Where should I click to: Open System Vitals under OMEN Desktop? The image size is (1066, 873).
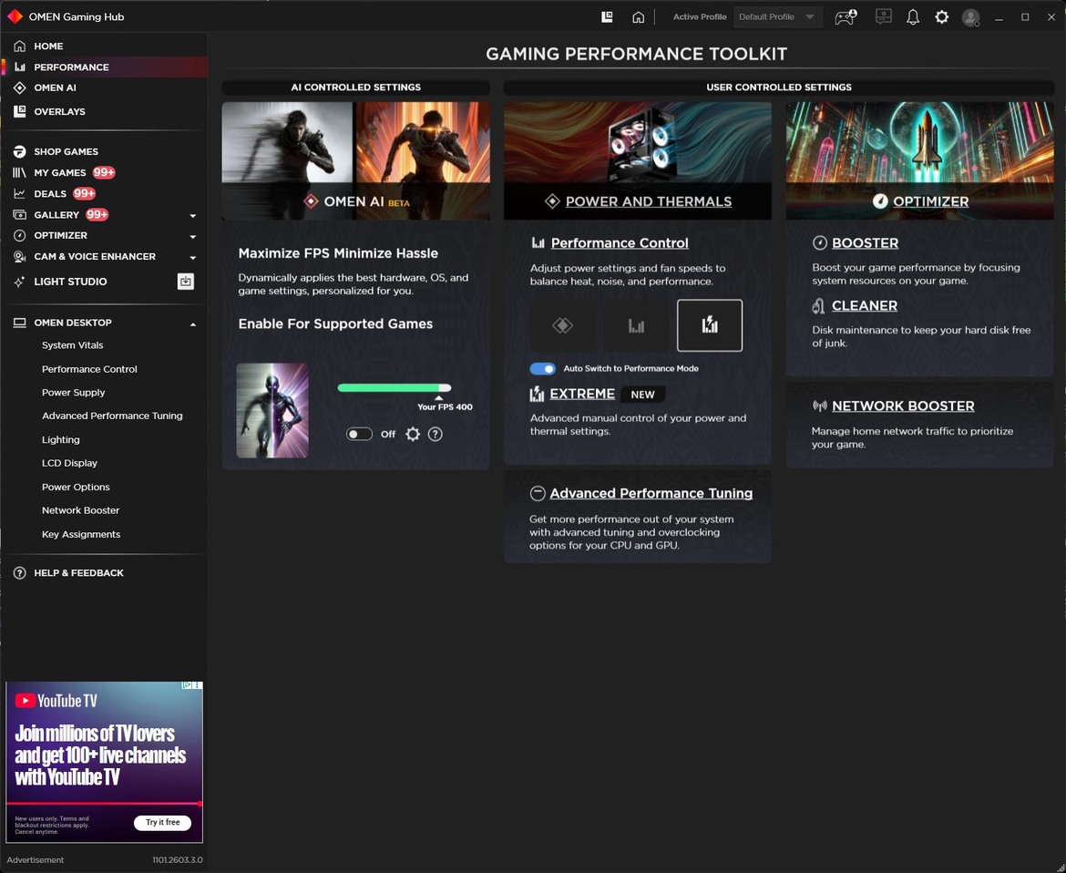pos(72,345)
